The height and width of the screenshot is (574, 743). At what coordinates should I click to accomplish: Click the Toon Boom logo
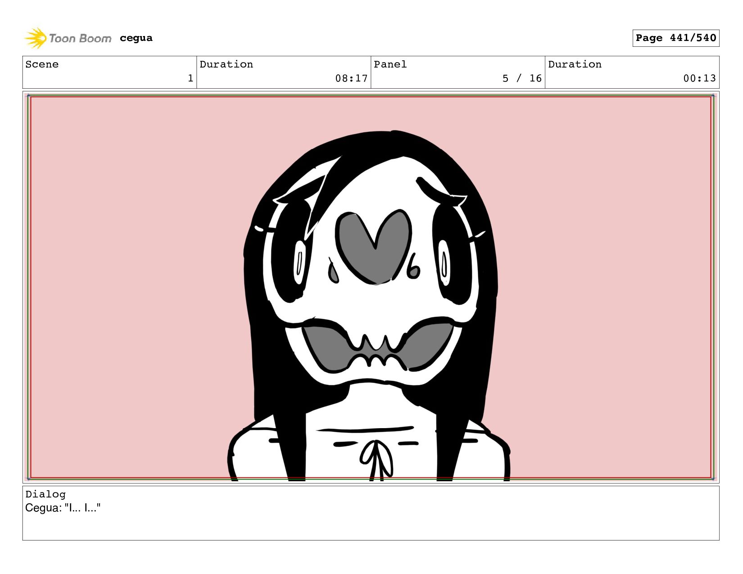(x=68, y=38)
